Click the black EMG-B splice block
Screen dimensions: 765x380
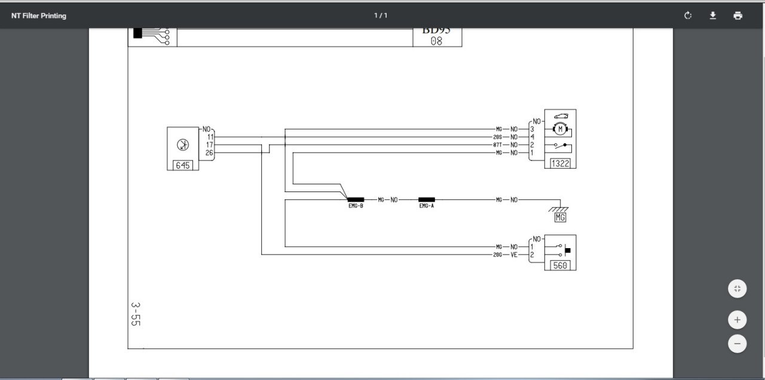coord(356,200)
